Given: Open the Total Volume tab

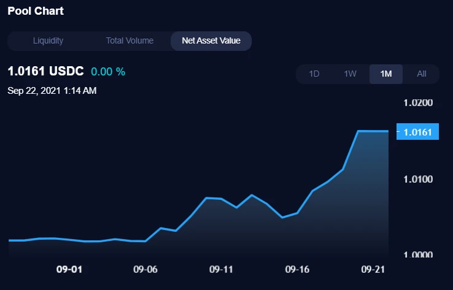Looking at the screenshot, I should [130, 40].
